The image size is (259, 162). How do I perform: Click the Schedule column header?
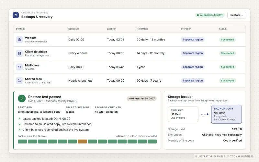point(74,29)
